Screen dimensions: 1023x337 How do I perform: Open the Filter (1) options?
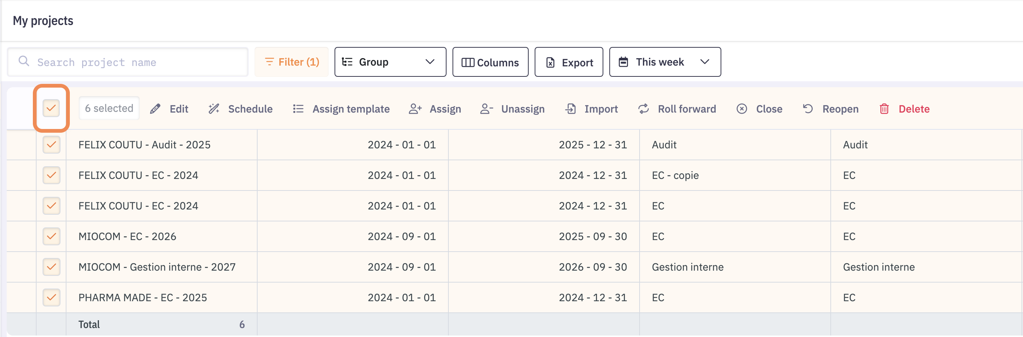pos(292,62)
